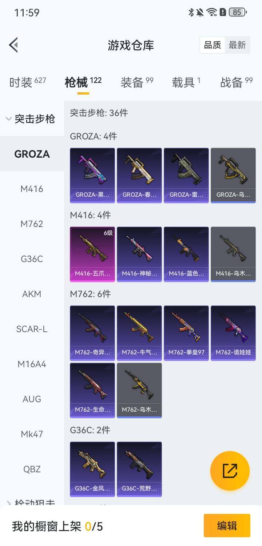Open the pink level 6 M416 skin
The image size is (262, 546).
tap(92, 254)
